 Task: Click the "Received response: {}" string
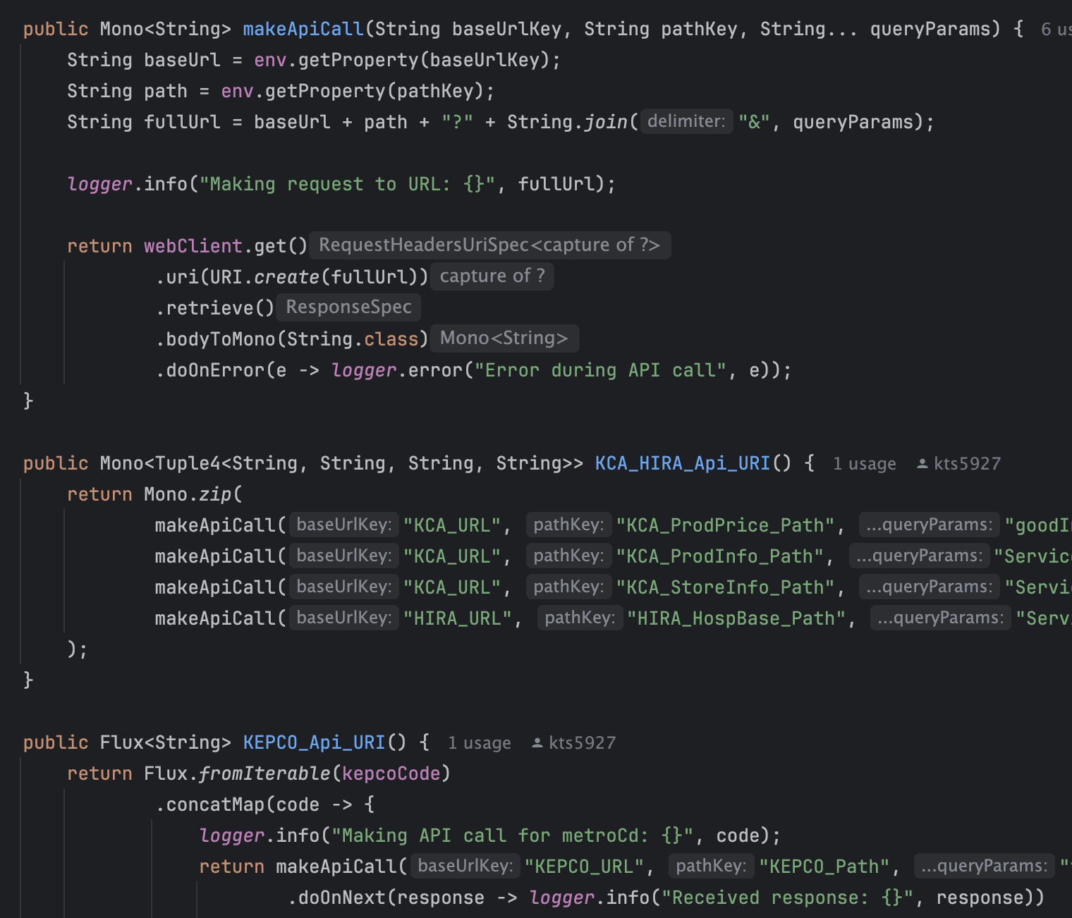coord(788,898)
